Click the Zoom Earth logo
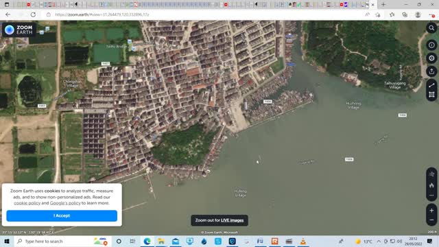 pos(19,30)
